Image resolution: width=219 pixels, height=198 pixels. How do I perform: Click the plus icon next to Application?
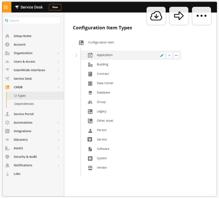point(169,55)
